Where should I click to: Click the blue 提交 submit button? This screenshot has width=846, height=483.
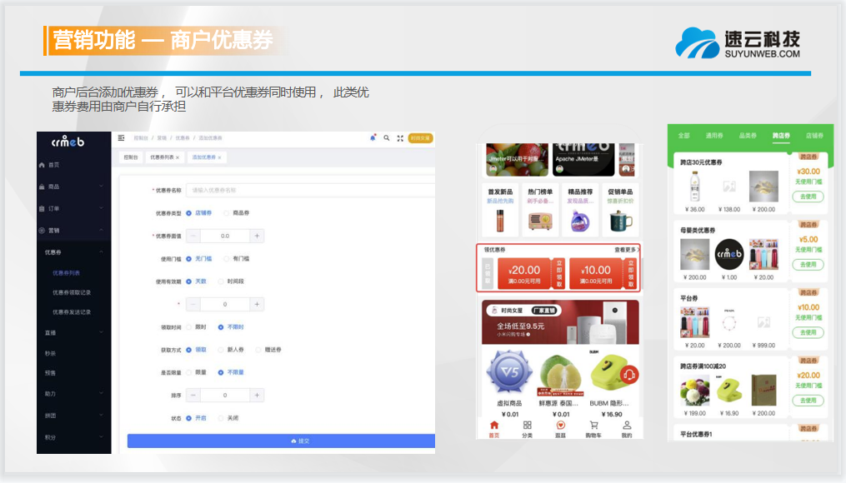[x=281, y=441]
